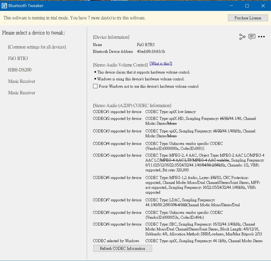
Task: Click CODEC#2 supported by device label
Action: (x=117, y=119)
